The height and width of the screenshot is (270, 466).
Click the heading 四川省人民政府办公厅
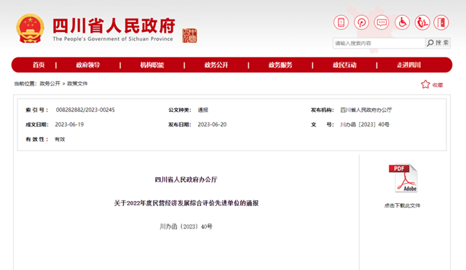tap(186, 179)
